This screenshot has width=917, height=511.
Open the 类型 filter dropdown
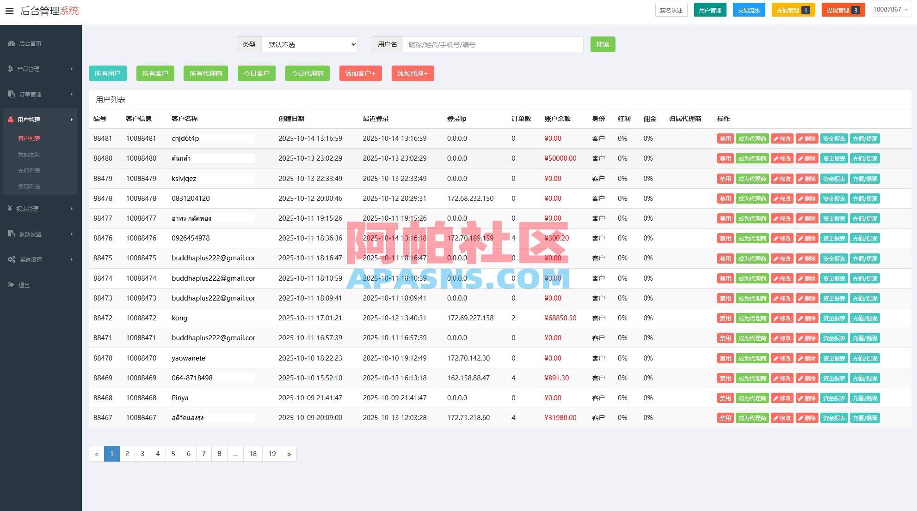(x=309, y=44)
